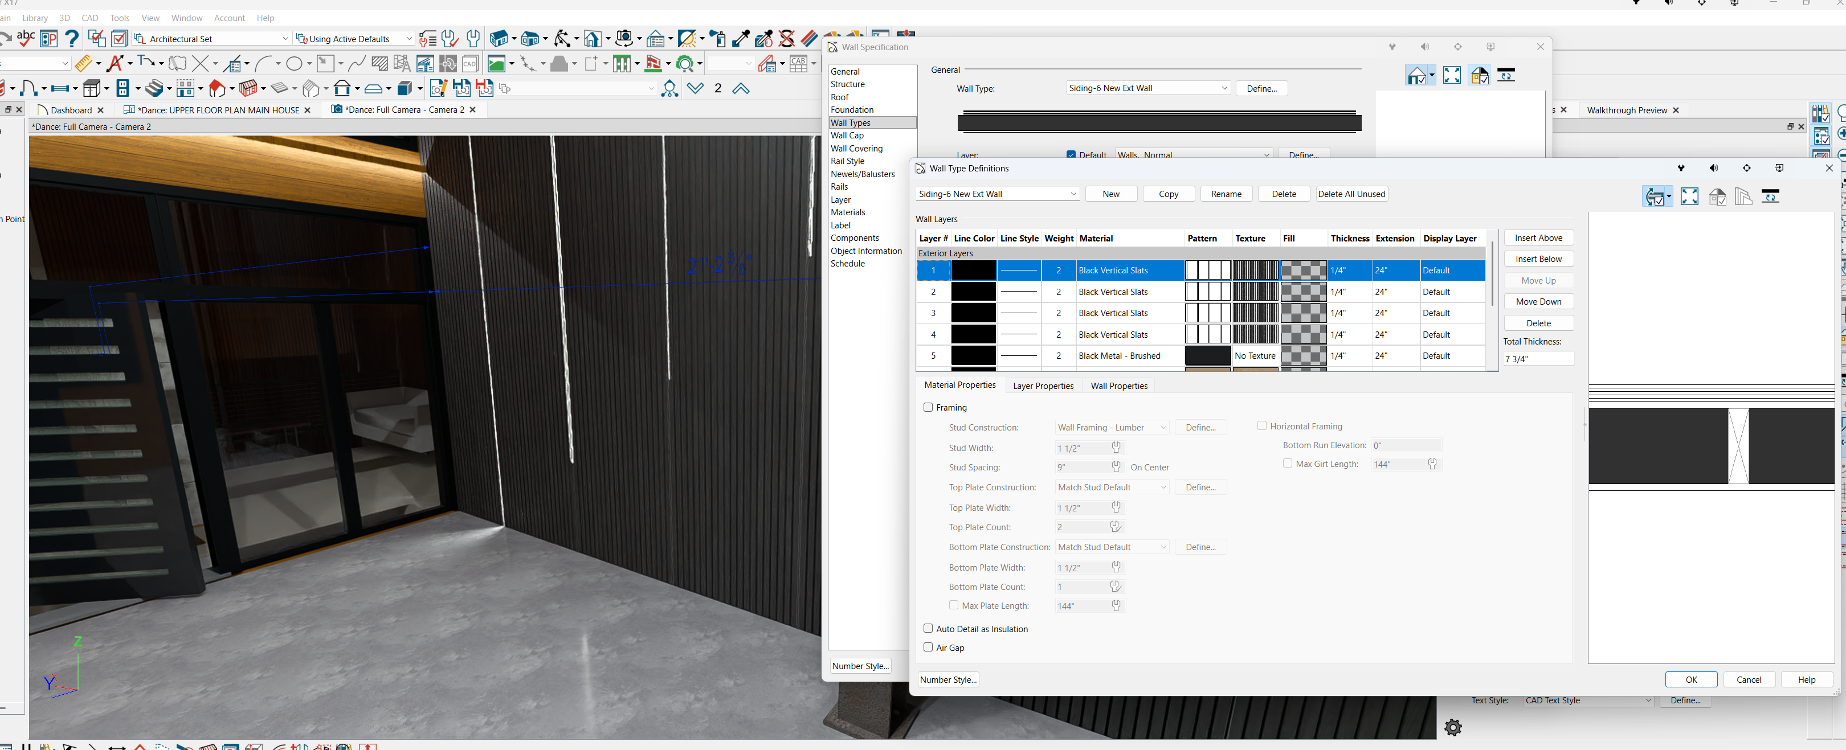The width and height of the screenshot is (1846, 750).
Task: Expand the Architectural Set layer set dropdown
Action: point(285,39)
